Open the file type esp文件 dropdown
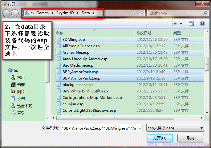Image resolution: width=211 pixels, height=148 pixels. [175, 128]
